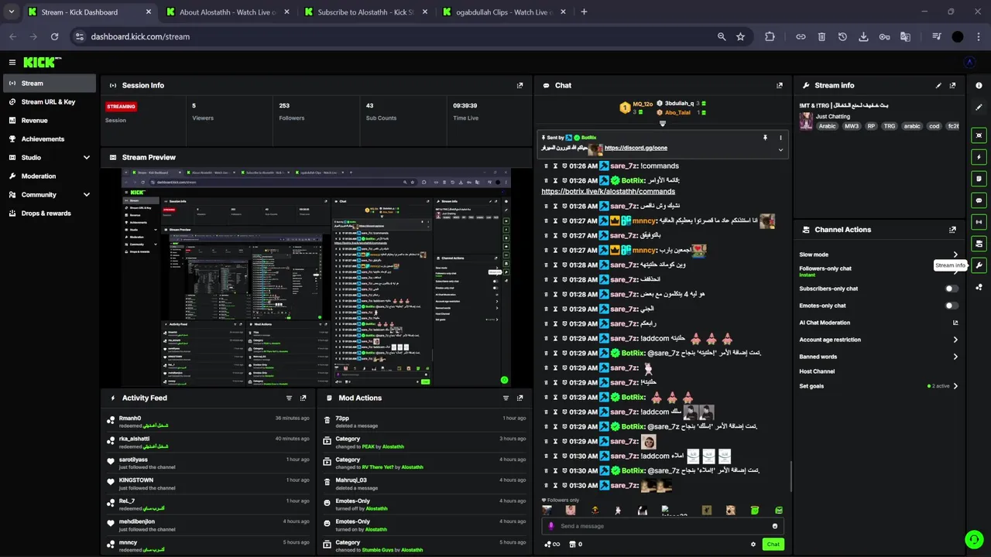Screen dimensions: 991x557
Task: Open the emote picker in message box
Action: (x=774, y=526)
